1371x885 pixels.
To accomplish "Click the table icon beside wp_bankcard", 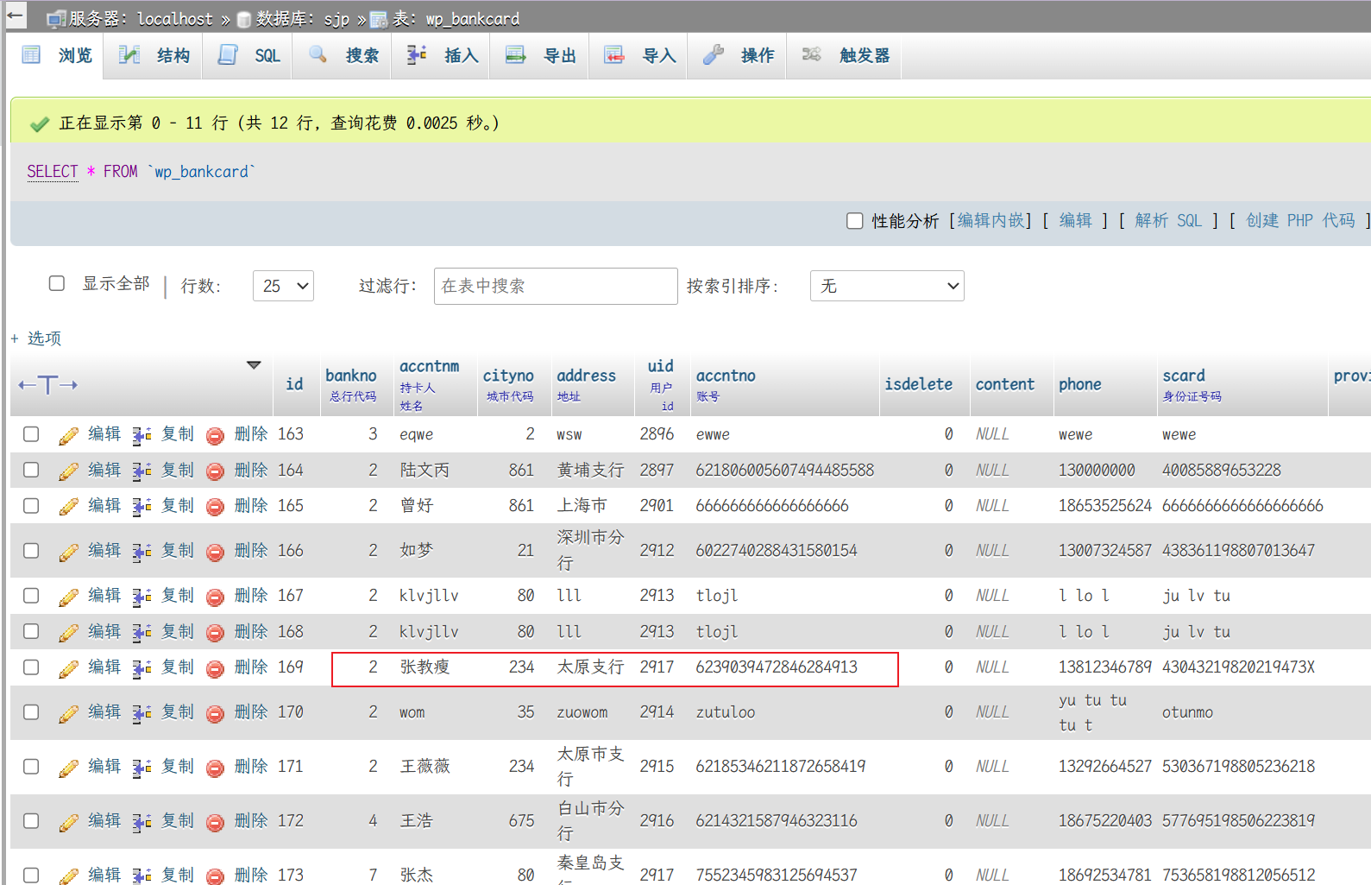I will coord(379,19).
